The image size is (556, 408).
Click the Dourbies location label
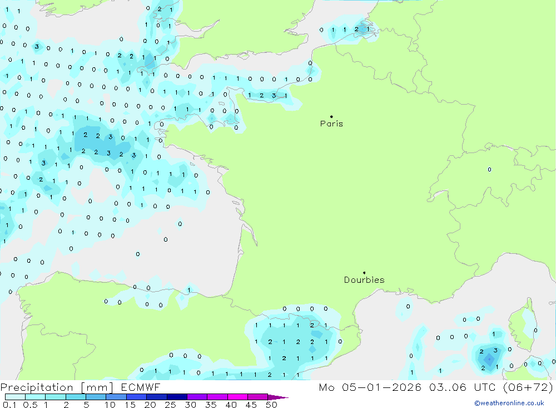click(364, 280)
